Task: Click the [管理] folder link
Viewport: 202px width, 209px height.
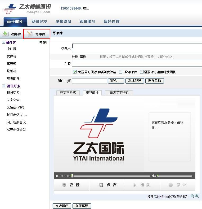Action: [43, 43]
